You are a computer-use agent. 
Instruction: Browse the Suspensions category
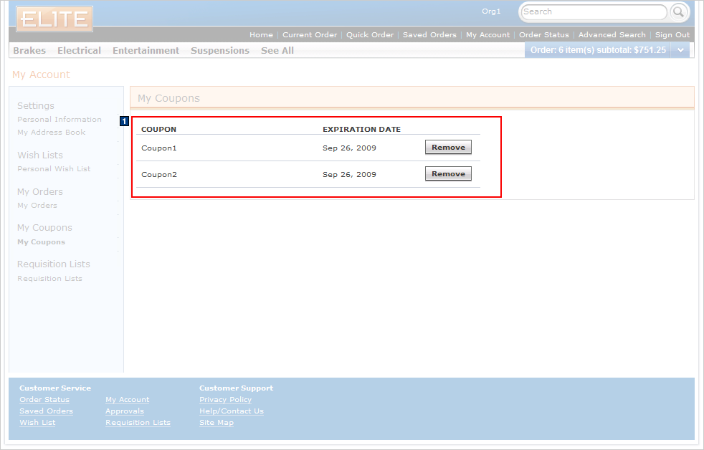220,50
